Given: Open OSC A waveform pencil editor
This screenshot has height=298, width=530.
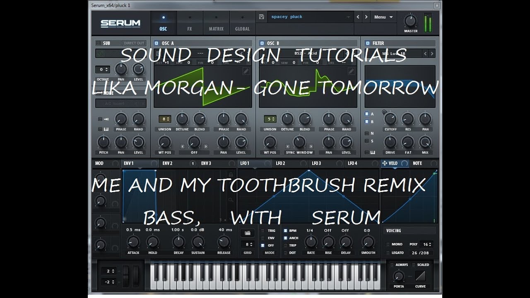Looking at the screenshot, I should 246,71.
